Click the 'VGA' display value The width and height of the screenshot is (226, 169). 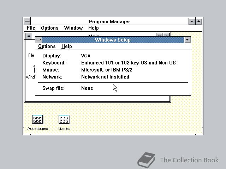(86, 56)
